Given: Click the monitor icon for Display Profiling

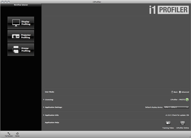Looking at the screenshot, I should (x=16, y=23).
